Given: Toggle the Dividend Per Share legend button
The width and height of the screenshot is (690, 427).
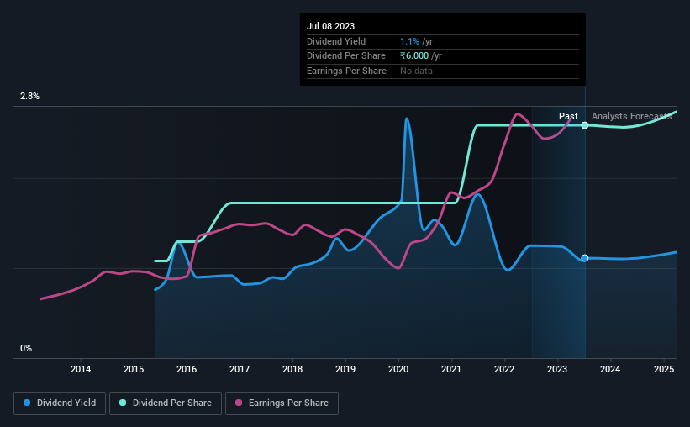Looking at the screenshot, I should 166,403.
